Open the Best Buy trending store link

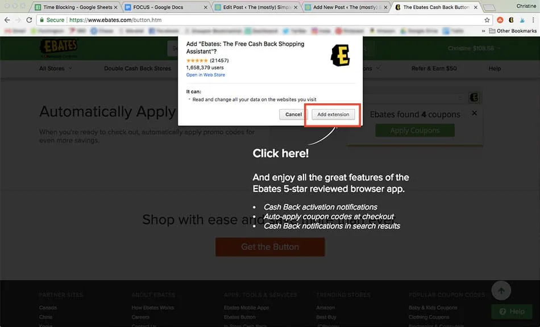point(326,317)
